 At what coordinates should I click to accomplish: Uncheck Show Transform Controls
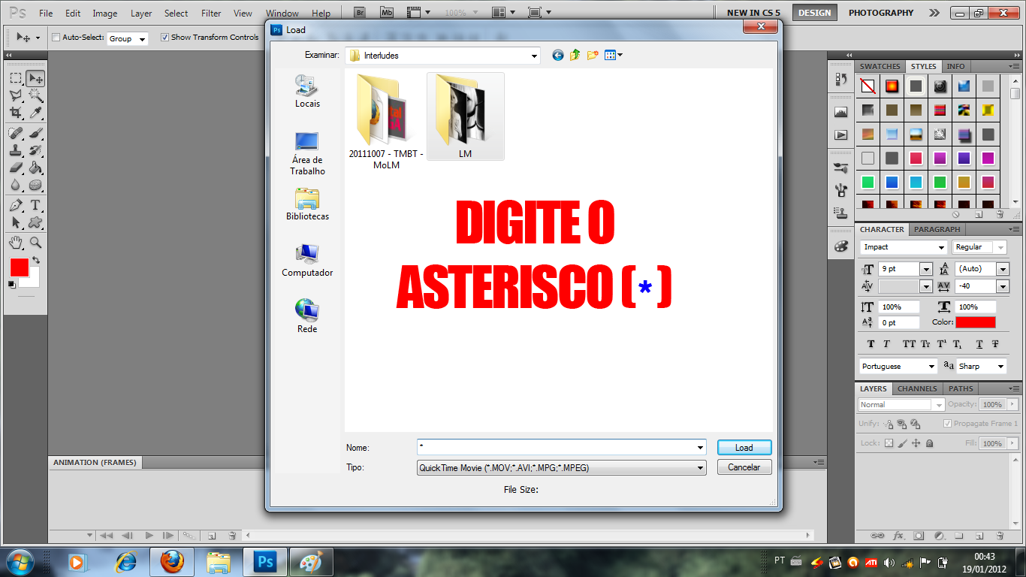(165, 37)
